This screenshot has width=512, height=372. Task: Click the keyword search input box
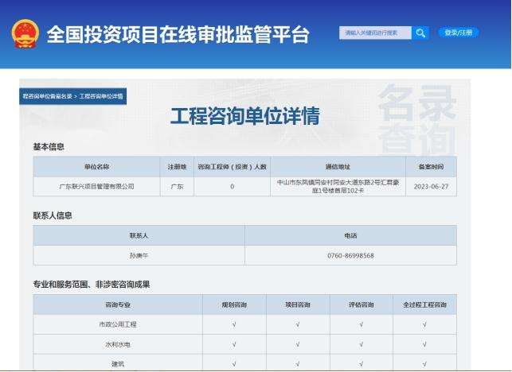[x=375, y=33]
